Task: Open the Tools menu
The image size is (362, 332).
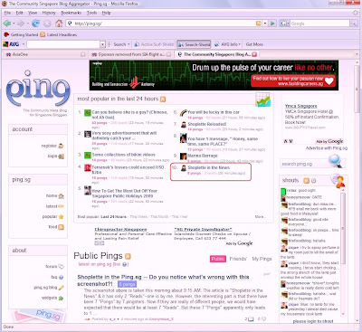Action: [x=91, y=13]
